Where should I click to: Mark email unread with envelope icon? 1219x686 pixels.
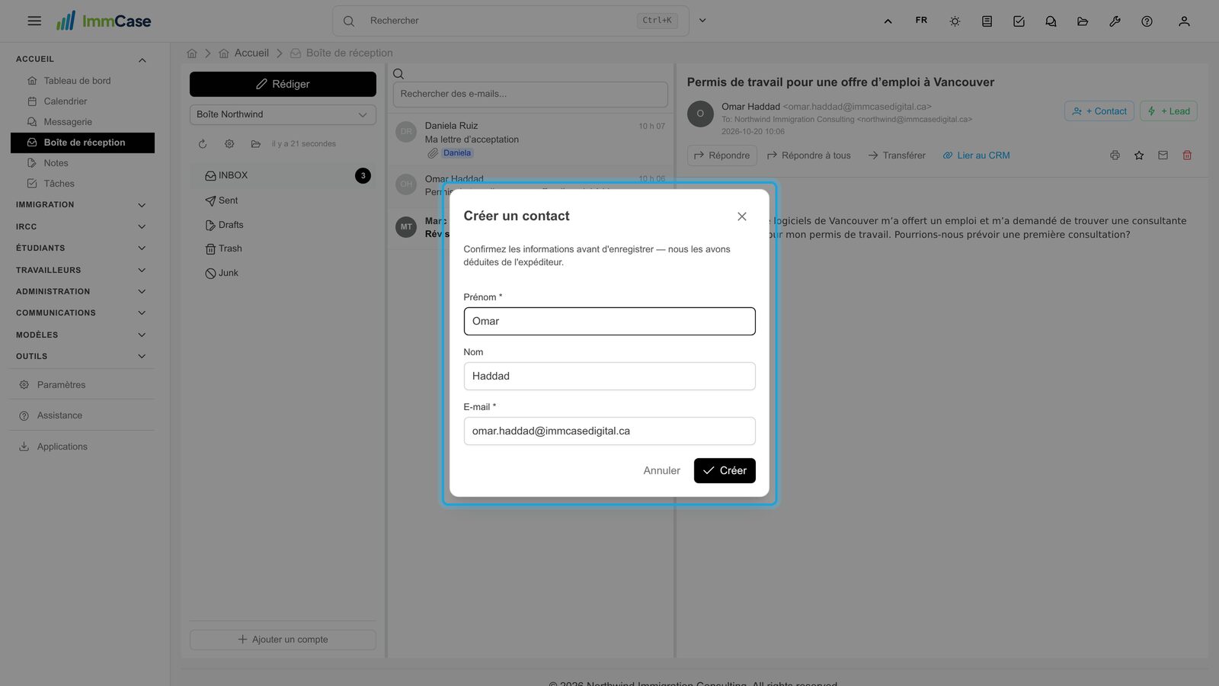(x=1163, y=155)
